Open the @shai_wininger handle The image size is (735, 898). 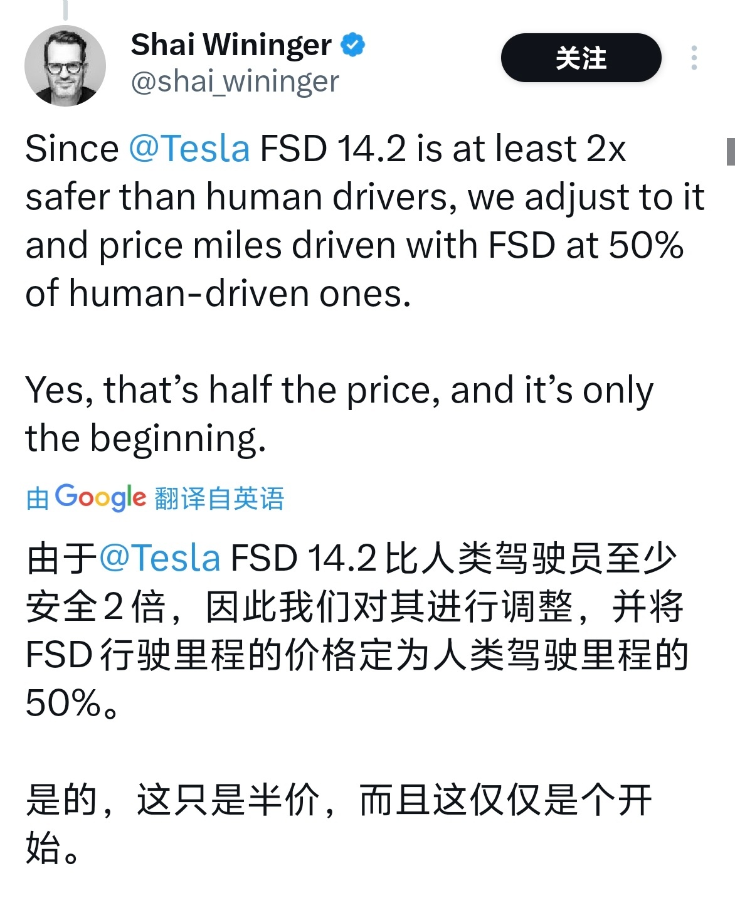pyautogui.click(x=235, y=82)
